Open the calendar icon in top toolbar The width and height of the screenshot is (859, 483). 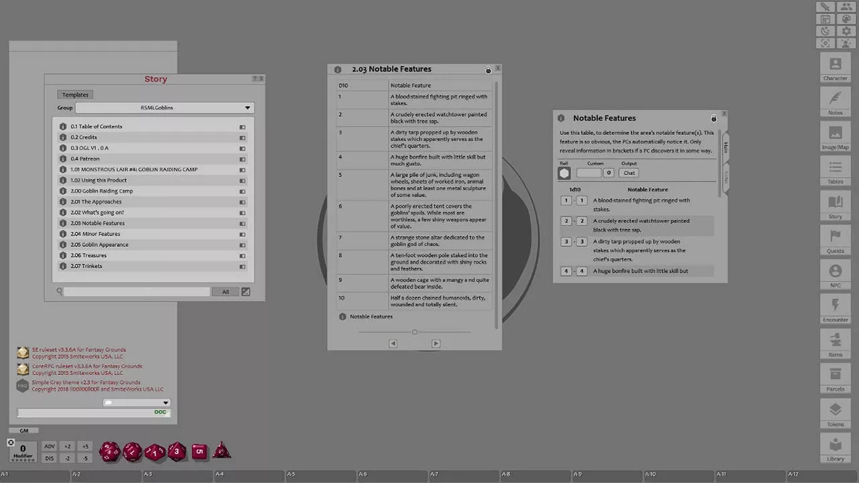[x=825, y=19]
